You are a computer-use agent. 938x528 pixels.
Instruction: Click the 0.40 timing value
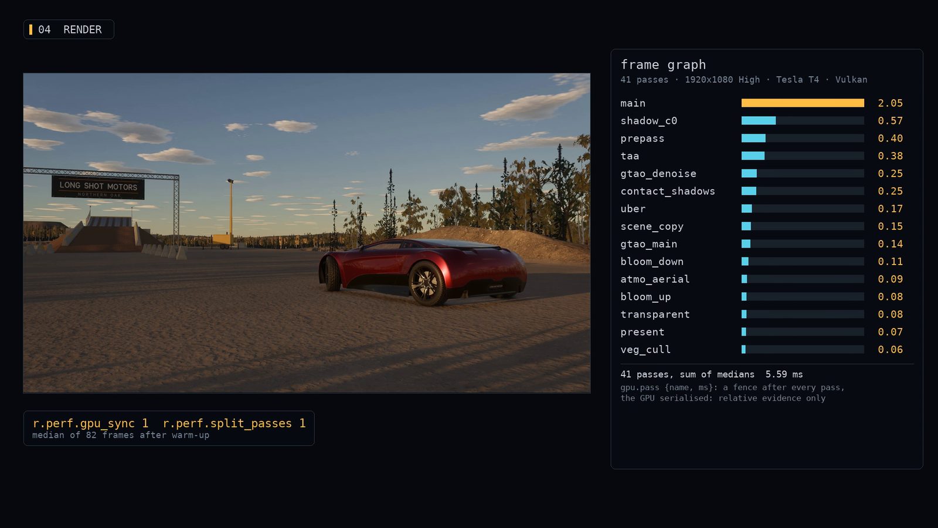click(x=890, y=138)
